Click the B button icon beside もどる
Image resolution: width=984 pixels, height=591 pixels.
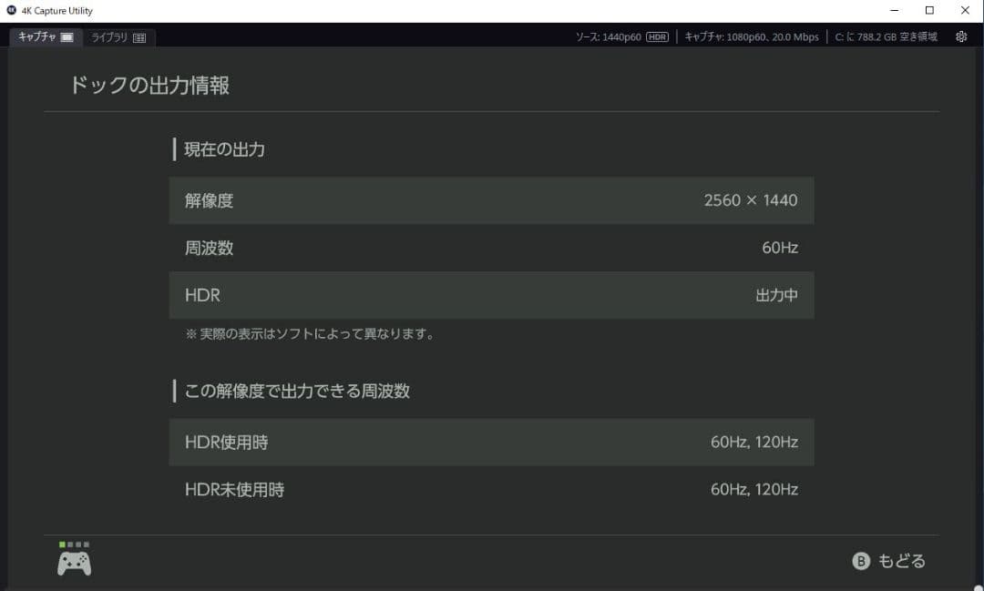click(x=860, y=561)
